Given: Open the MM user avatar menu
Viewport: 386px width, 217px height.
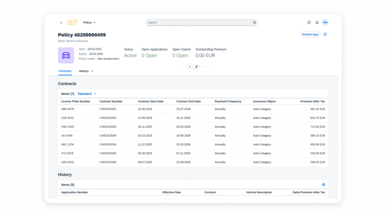Looking at the screenshot, I should [325, 23].
